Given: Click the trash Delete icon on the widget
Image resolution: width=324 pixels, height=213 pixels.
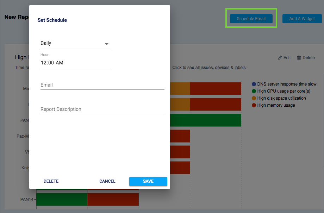Looking at the screenshot, I should (299, 58).
